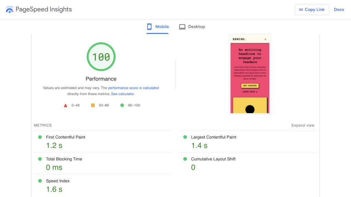Click the 1.2 s First Contentful Paint value
351x197 pixels.
(54, 146)
